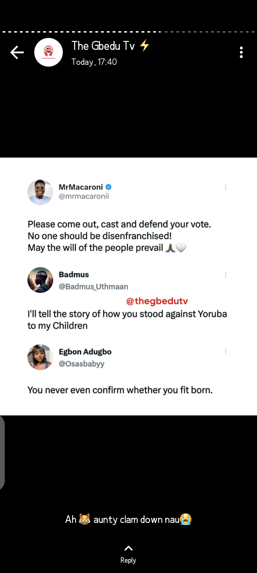Open The Gbedu Tv contact name
Image resolution: width=257 pixels, height=573 pixels.
pos(103,46)
